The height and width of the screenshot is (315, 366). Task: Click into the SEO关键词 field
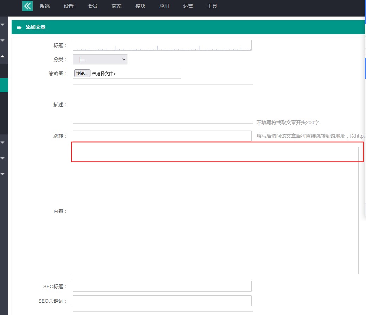tap(162, 301)
